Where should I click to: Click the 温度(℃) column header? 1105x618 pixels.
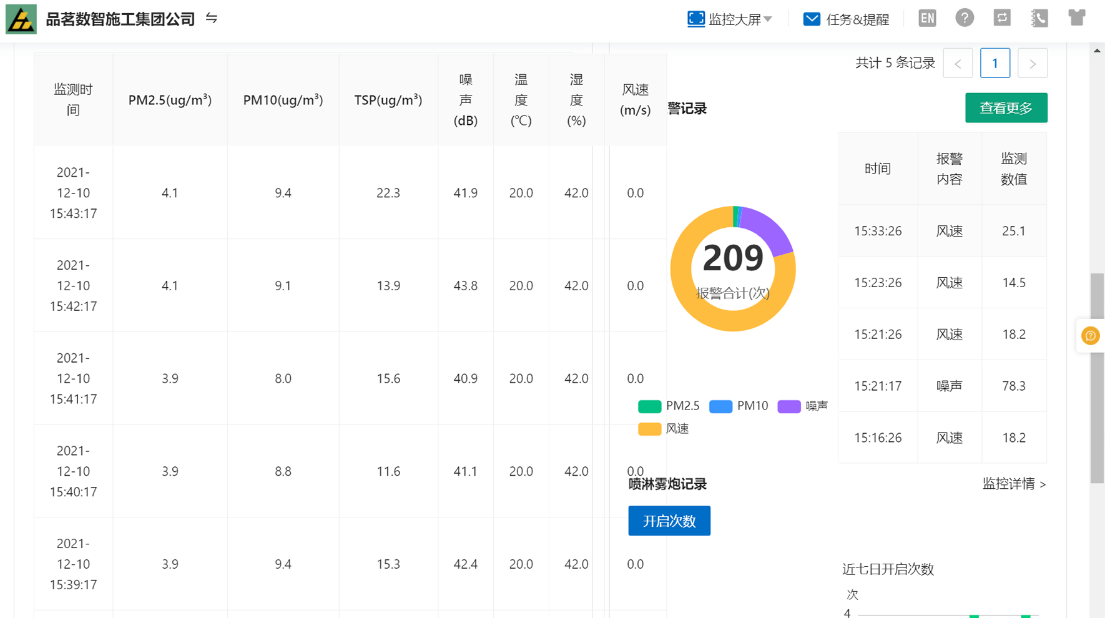click(521, 100)
